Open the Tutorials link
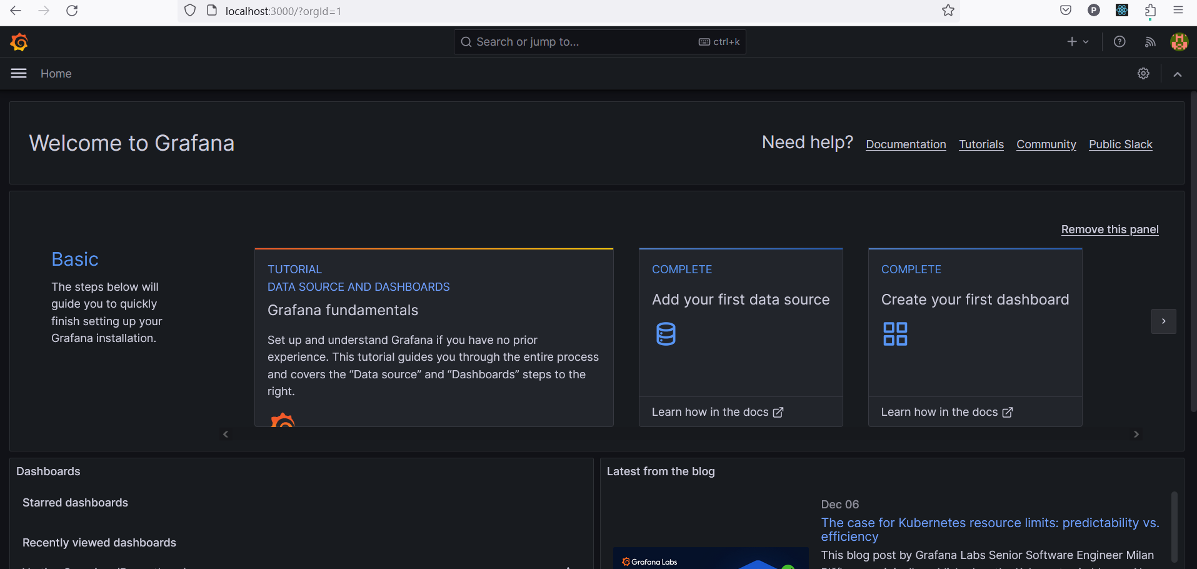 pos(981,144)
